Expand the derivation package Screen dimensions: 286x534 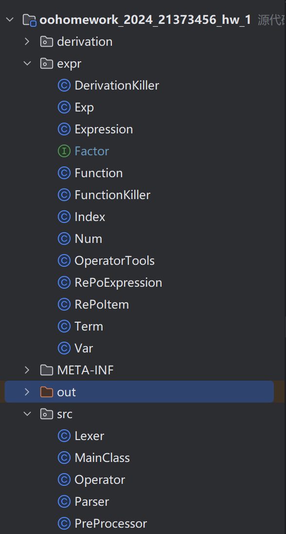tap(27, 42)
